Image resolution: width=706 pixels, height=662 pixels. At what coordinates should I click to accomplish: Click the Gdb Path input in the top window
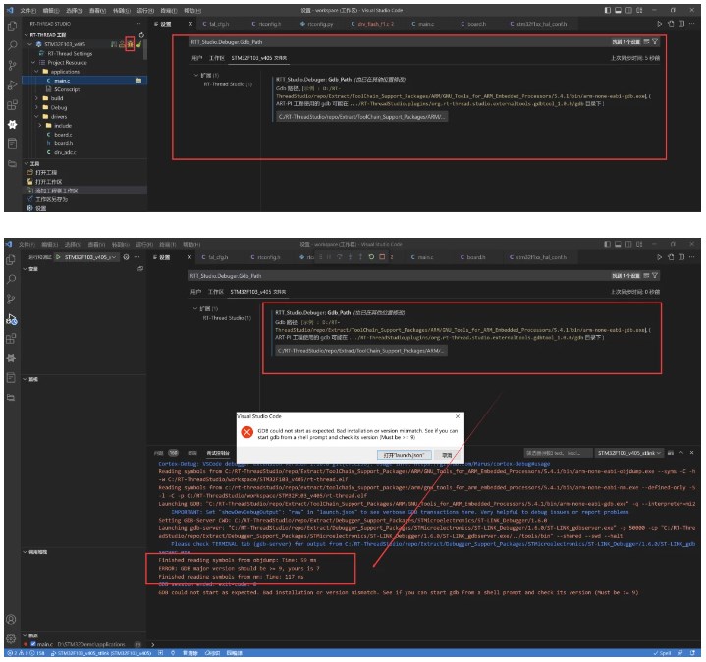click(362, 117)
